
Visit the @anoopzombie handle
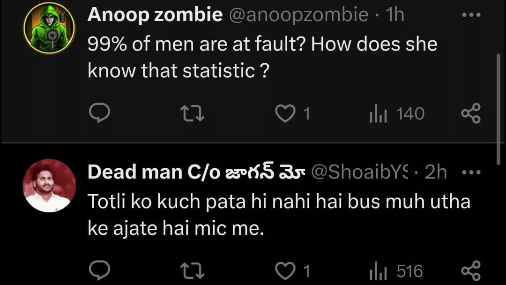pos(298,15)
